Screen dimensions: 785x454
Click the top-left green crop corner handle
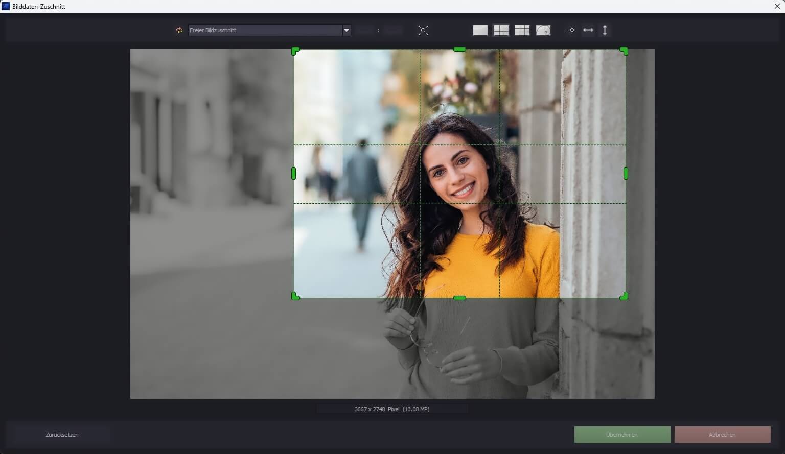[x=295, y=51]
